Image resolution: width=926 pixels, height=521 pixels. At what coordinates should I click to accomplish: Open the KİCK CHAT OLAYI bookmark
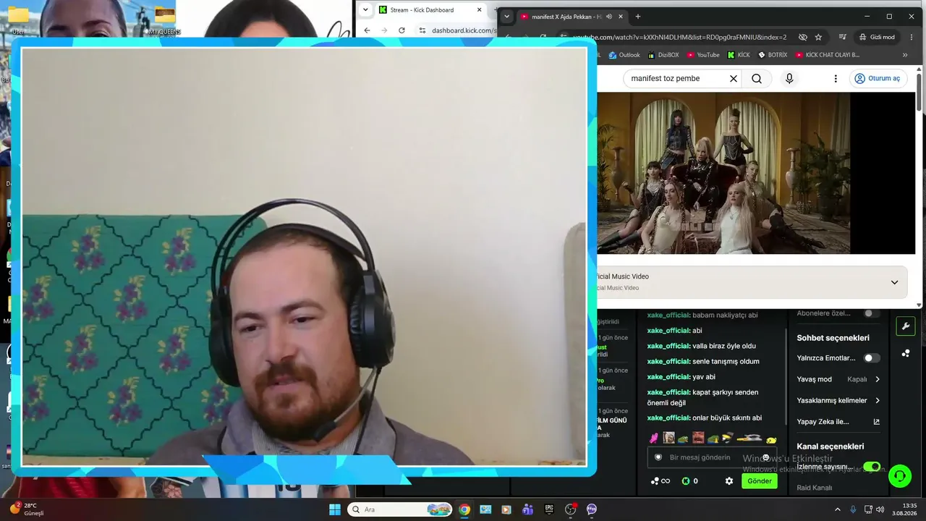point(827,55)
